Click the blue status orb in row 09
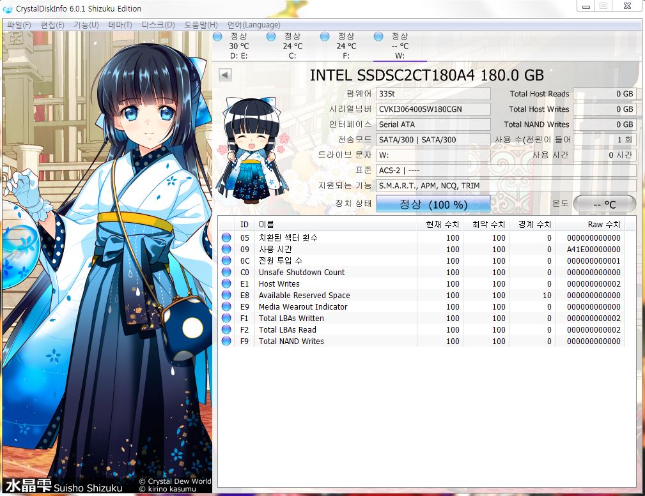The height and width of the screenshot is (496, 645). [x=226, y=249]
